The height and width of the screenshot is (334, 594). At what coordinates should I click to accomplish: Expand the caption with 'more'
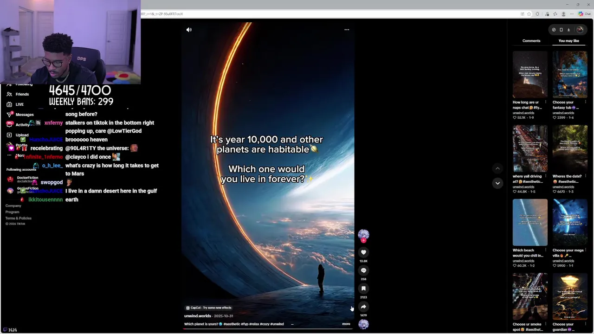(x=346, y=324)
